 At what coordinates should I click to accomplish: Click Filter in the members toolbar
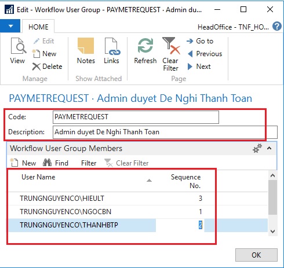(x=89, y=163)
